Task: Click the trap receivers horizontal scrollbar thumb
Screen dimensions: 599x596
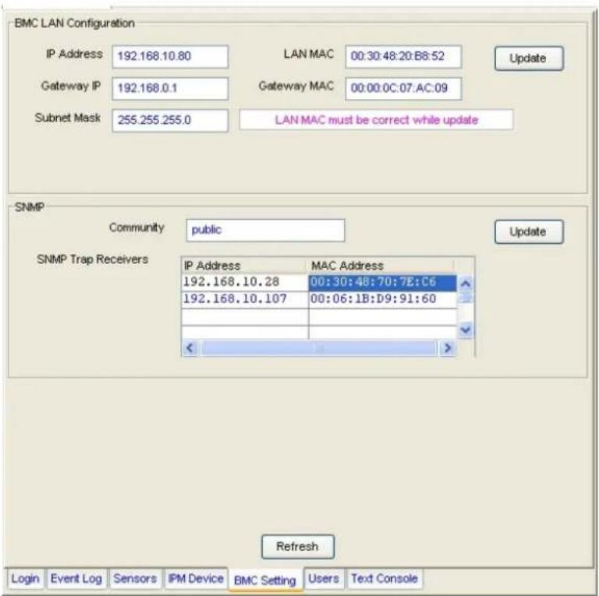Action: (318, 347)
